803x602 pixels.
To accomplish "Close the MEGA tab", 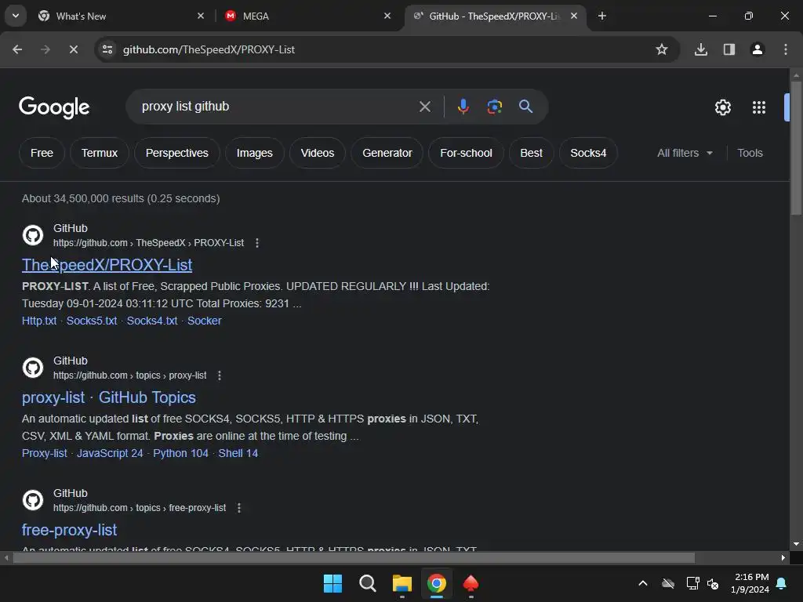I will [387, 16].
